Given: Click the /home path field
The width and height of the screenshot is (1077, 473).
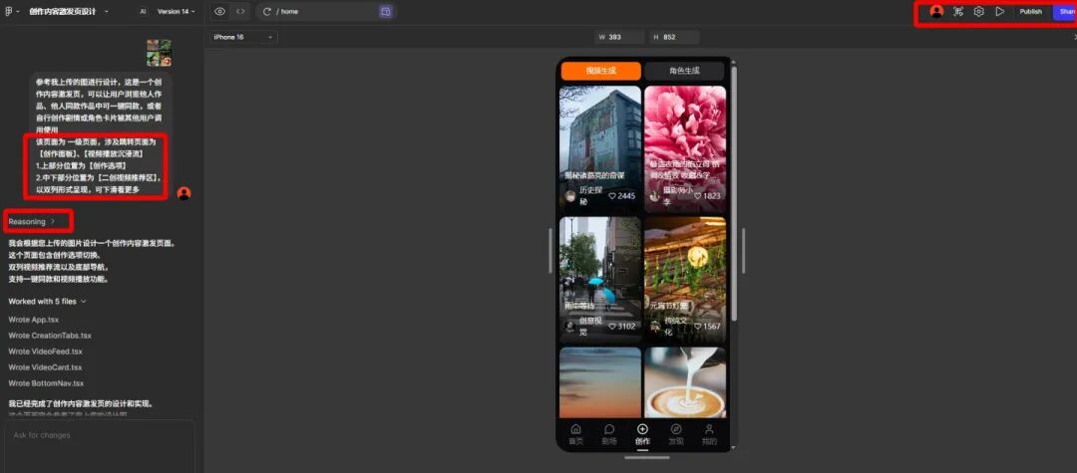Looking at the screenshot, I should 326,12.
